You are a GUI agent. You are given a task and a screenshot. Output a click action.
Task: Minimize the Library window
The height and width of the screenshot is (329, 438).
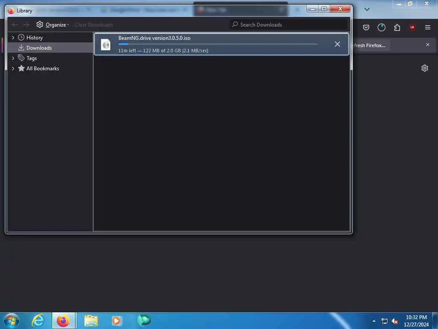pyautogui.click(x=313, y=9)
